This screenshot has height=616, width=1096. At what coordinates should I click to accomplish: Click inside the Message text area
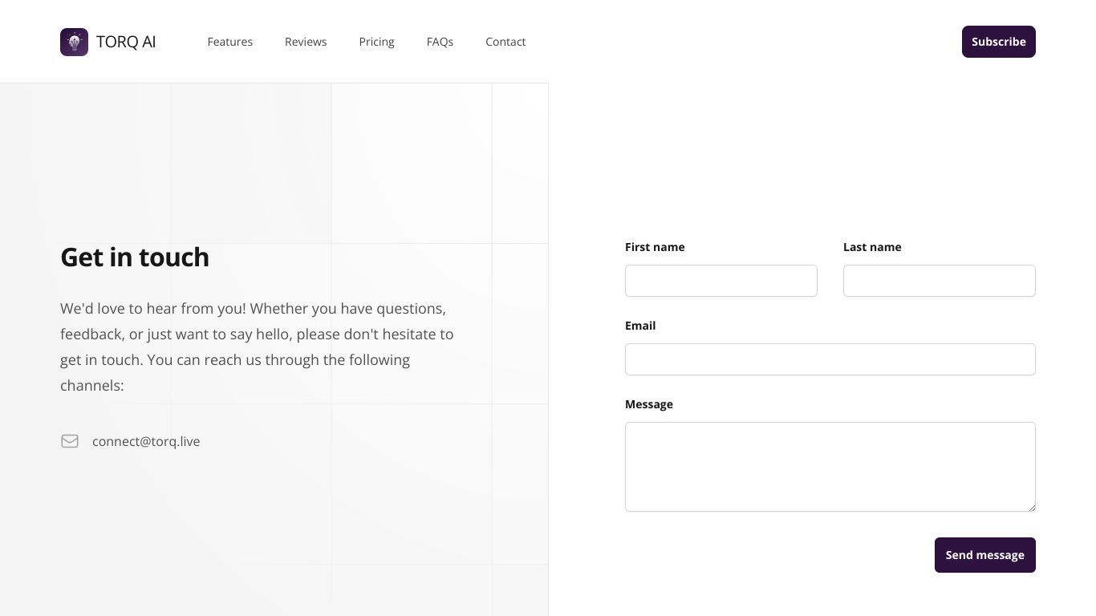point(830,467)
